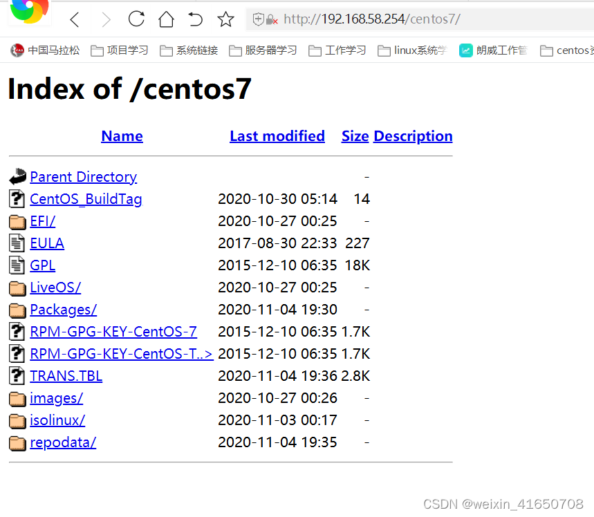594x517 pixels.
Task: Open the linux系统学 bookmark folder
Action: pyautogui.click(x=418, y=50)
